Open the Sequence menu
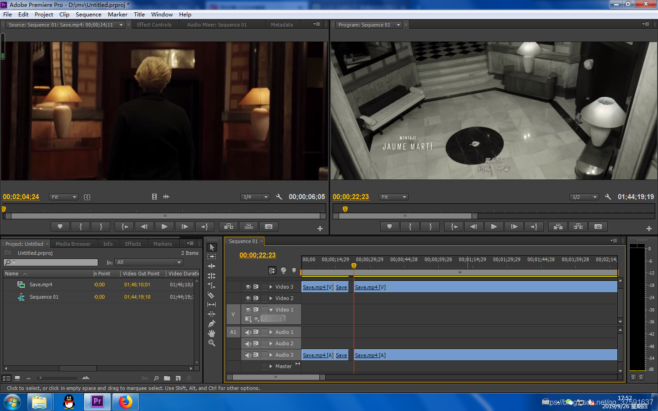Image resolution: width=658 pixels, height=411 pixels. pyautogui.click(x=89, y=14)
